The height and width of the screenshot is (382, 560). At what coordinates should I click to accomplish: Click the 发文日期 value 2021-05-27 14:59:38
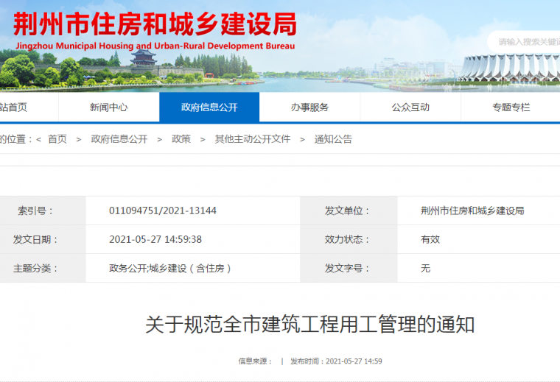coord(155,239)
